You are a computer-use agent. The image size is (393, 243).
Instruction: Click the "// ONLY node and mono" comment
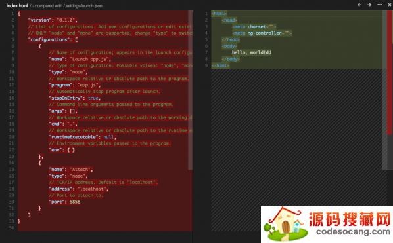tap(110, 33)
